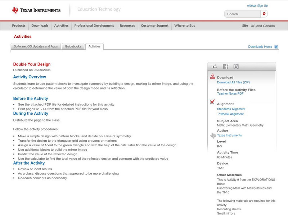Open the Resources menu
The width and height of the screenshot is (288, 215).
coord(127,26)
